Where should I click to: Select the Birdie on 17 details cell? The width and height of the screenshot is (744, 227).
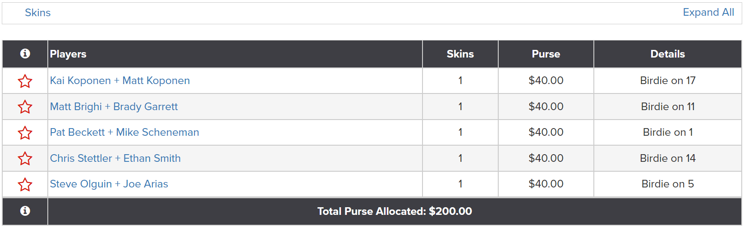pyautogui.click(x=668, y=80)
